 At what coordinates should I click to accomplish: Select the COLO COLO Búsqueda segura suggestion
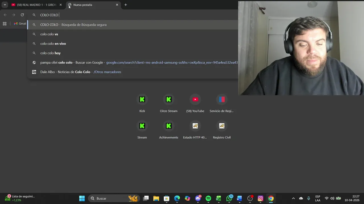pyautogui.click(x=133, y=25)
